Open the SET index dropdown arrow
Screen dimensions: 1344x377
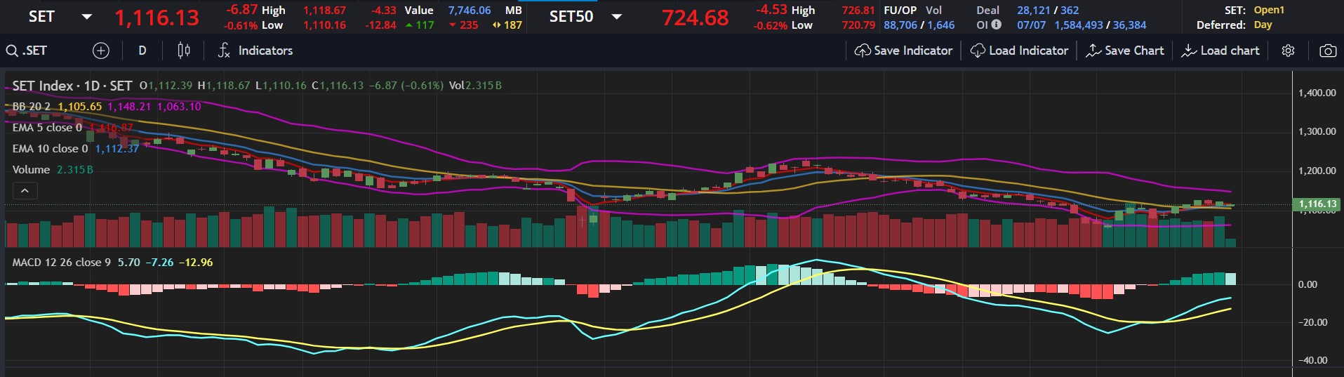pyautogui.click(x=87, y=17)
